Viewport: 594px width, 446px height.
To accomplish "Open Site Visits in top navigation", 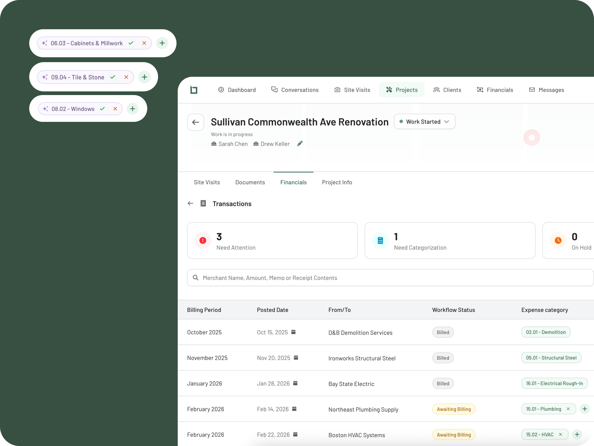I will click(352, 90).
